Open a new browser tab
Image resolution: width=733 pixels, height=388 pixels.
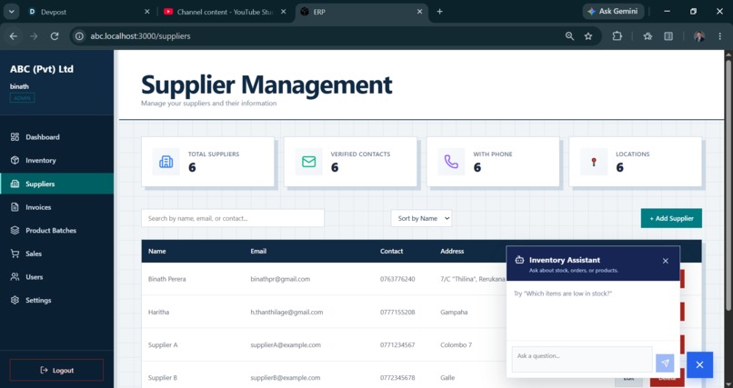[x=439, y=12]
